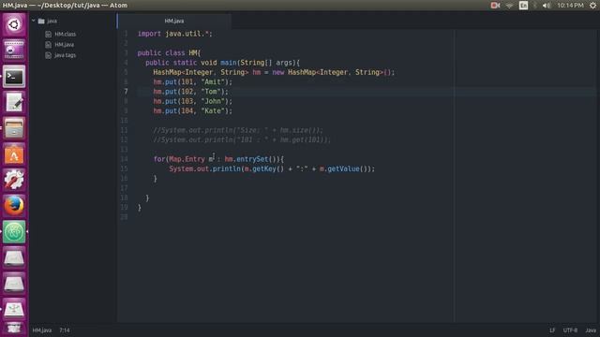The height and width of the screenshot is (337, 600).
Task: Open System Settings wrench-gear icon
Action: tap(14, 180)
